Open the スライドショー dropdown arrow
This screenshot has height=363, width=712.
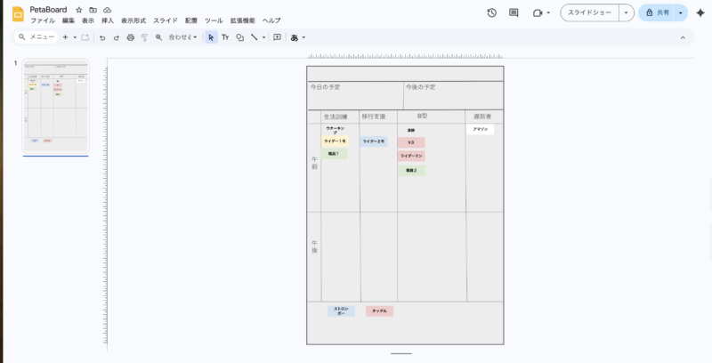point(627,13)
